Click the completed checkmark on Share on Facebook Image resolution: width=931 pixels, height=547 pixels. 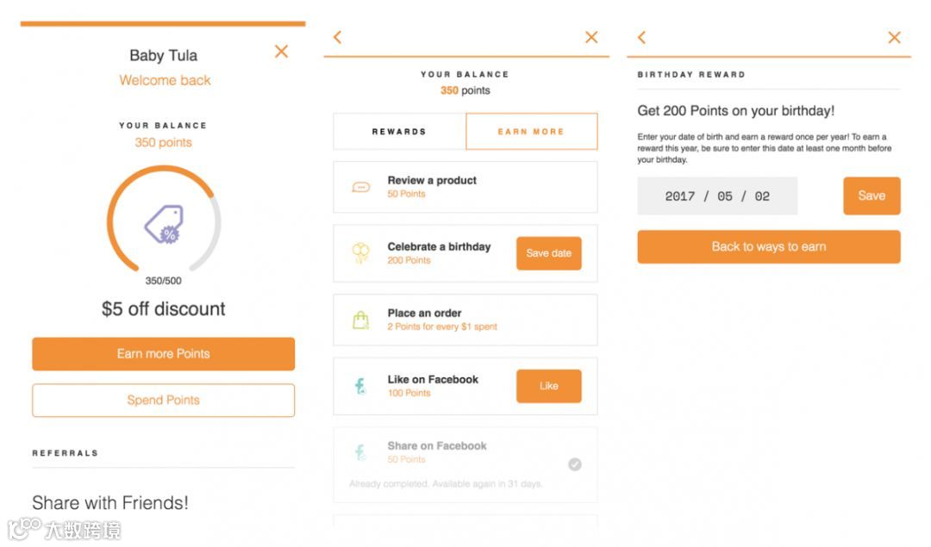pos(575,464)
